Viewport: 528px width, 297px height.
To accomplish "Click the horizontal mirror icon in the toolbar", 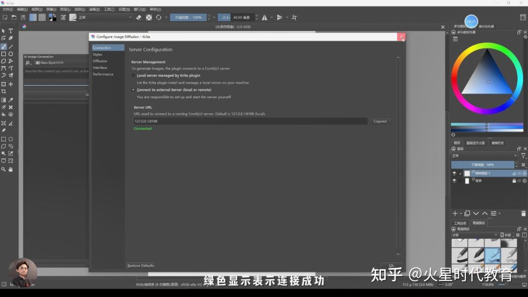I will (x=264, y=17).
